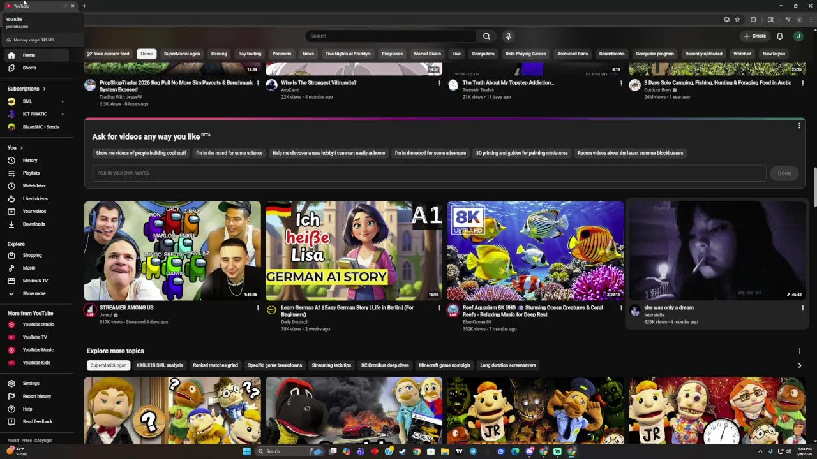The image size is (817, 459).
Task: Bookmark this page with star icon
Action: [737, 20]
